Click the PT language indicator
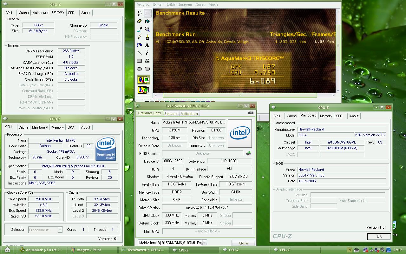Viewport: 406px width, 254px height. 350,250
